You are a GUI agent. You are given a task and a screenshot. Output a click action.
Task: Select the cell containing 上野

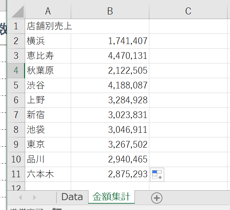[x=48, y=100]
